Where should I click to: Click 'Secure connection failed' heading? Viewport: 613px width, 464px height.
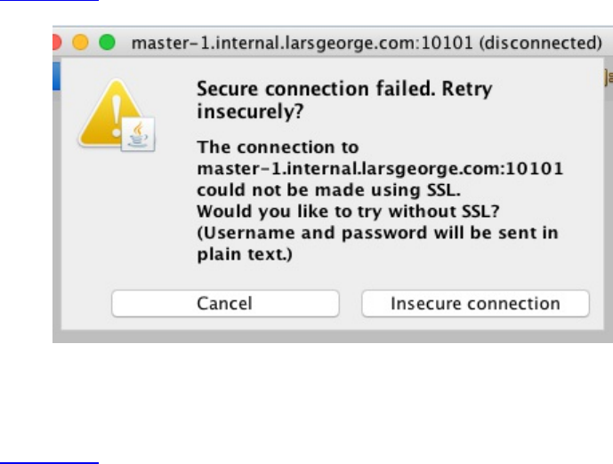[x=343, y=89]
